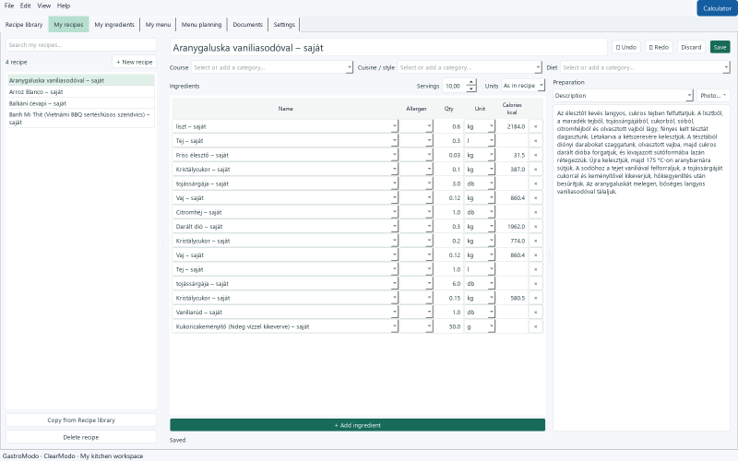
Task: Open allergen dropdown for Friss élesztő row
Action: (429, 155)
